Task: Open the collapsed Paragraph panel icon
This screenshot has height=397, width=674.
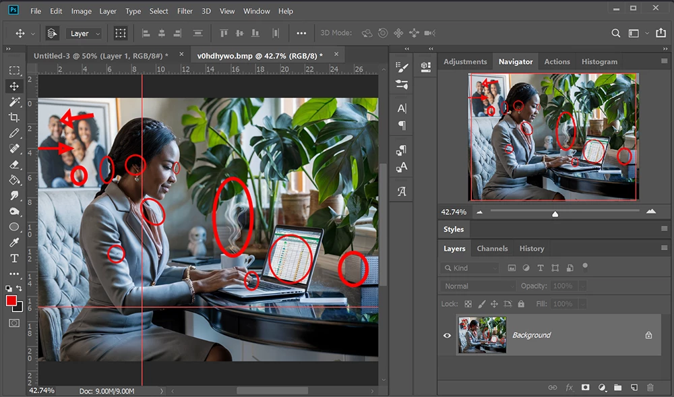Action: pos(402,125)
